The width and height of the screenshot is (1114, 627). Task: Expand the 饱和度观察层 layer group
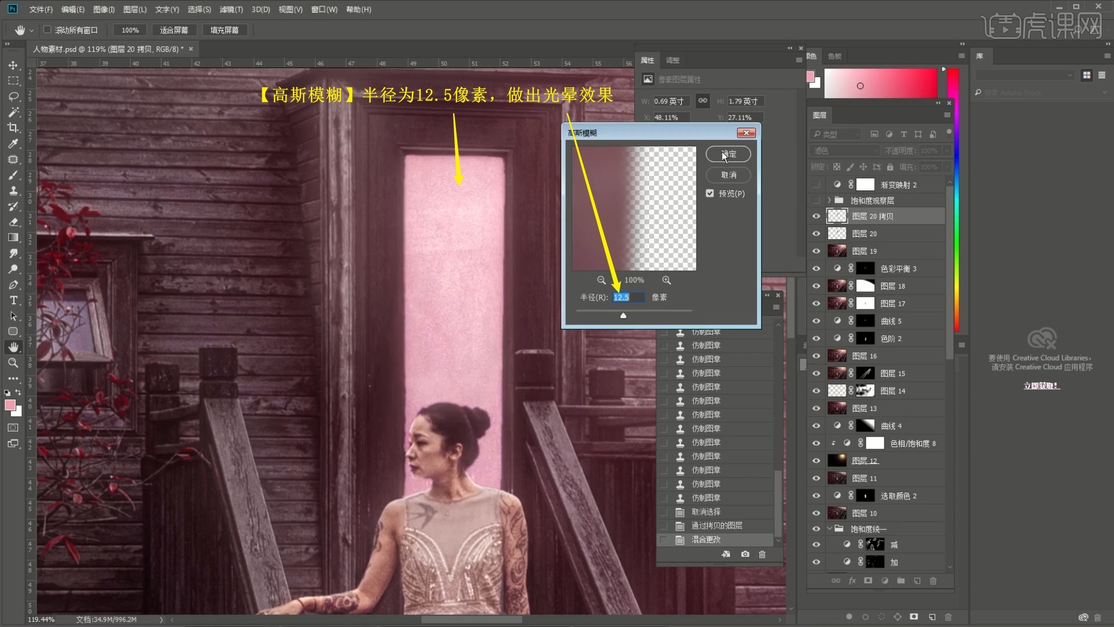tap(829, 200)
